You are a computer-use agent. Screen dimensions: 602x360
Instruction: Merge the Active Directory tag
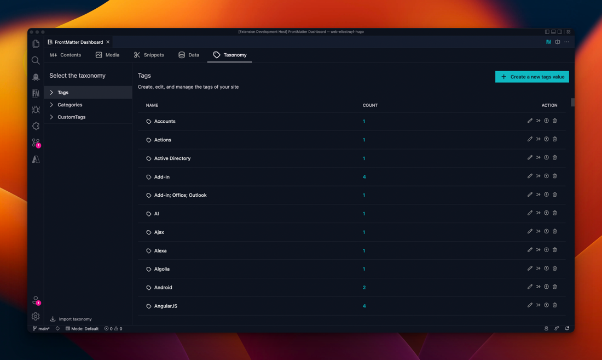pyautogui.click(x=539, y=157)
